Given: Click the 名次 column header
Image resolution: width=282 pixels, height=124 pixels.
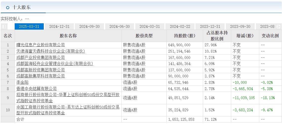Looking at the screenshot, I should [x=8, y=36].
